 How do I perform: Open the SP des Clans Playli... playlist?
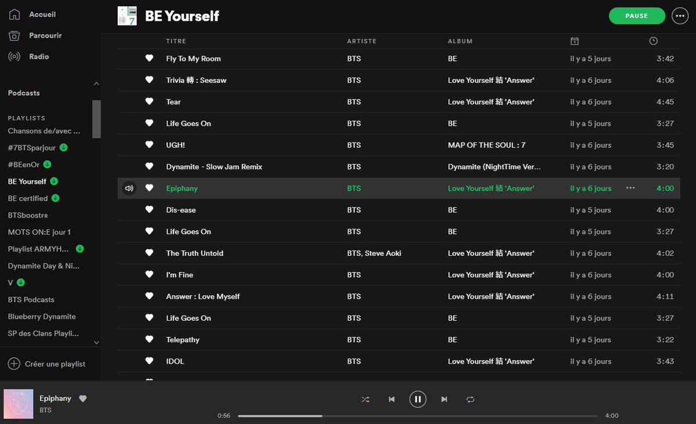(43, 334)
